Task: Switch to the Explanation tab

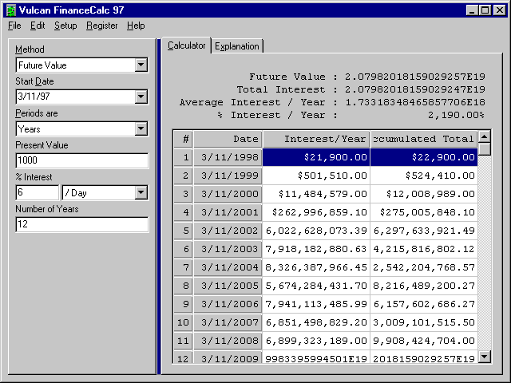Action: (x=237, y=46)
